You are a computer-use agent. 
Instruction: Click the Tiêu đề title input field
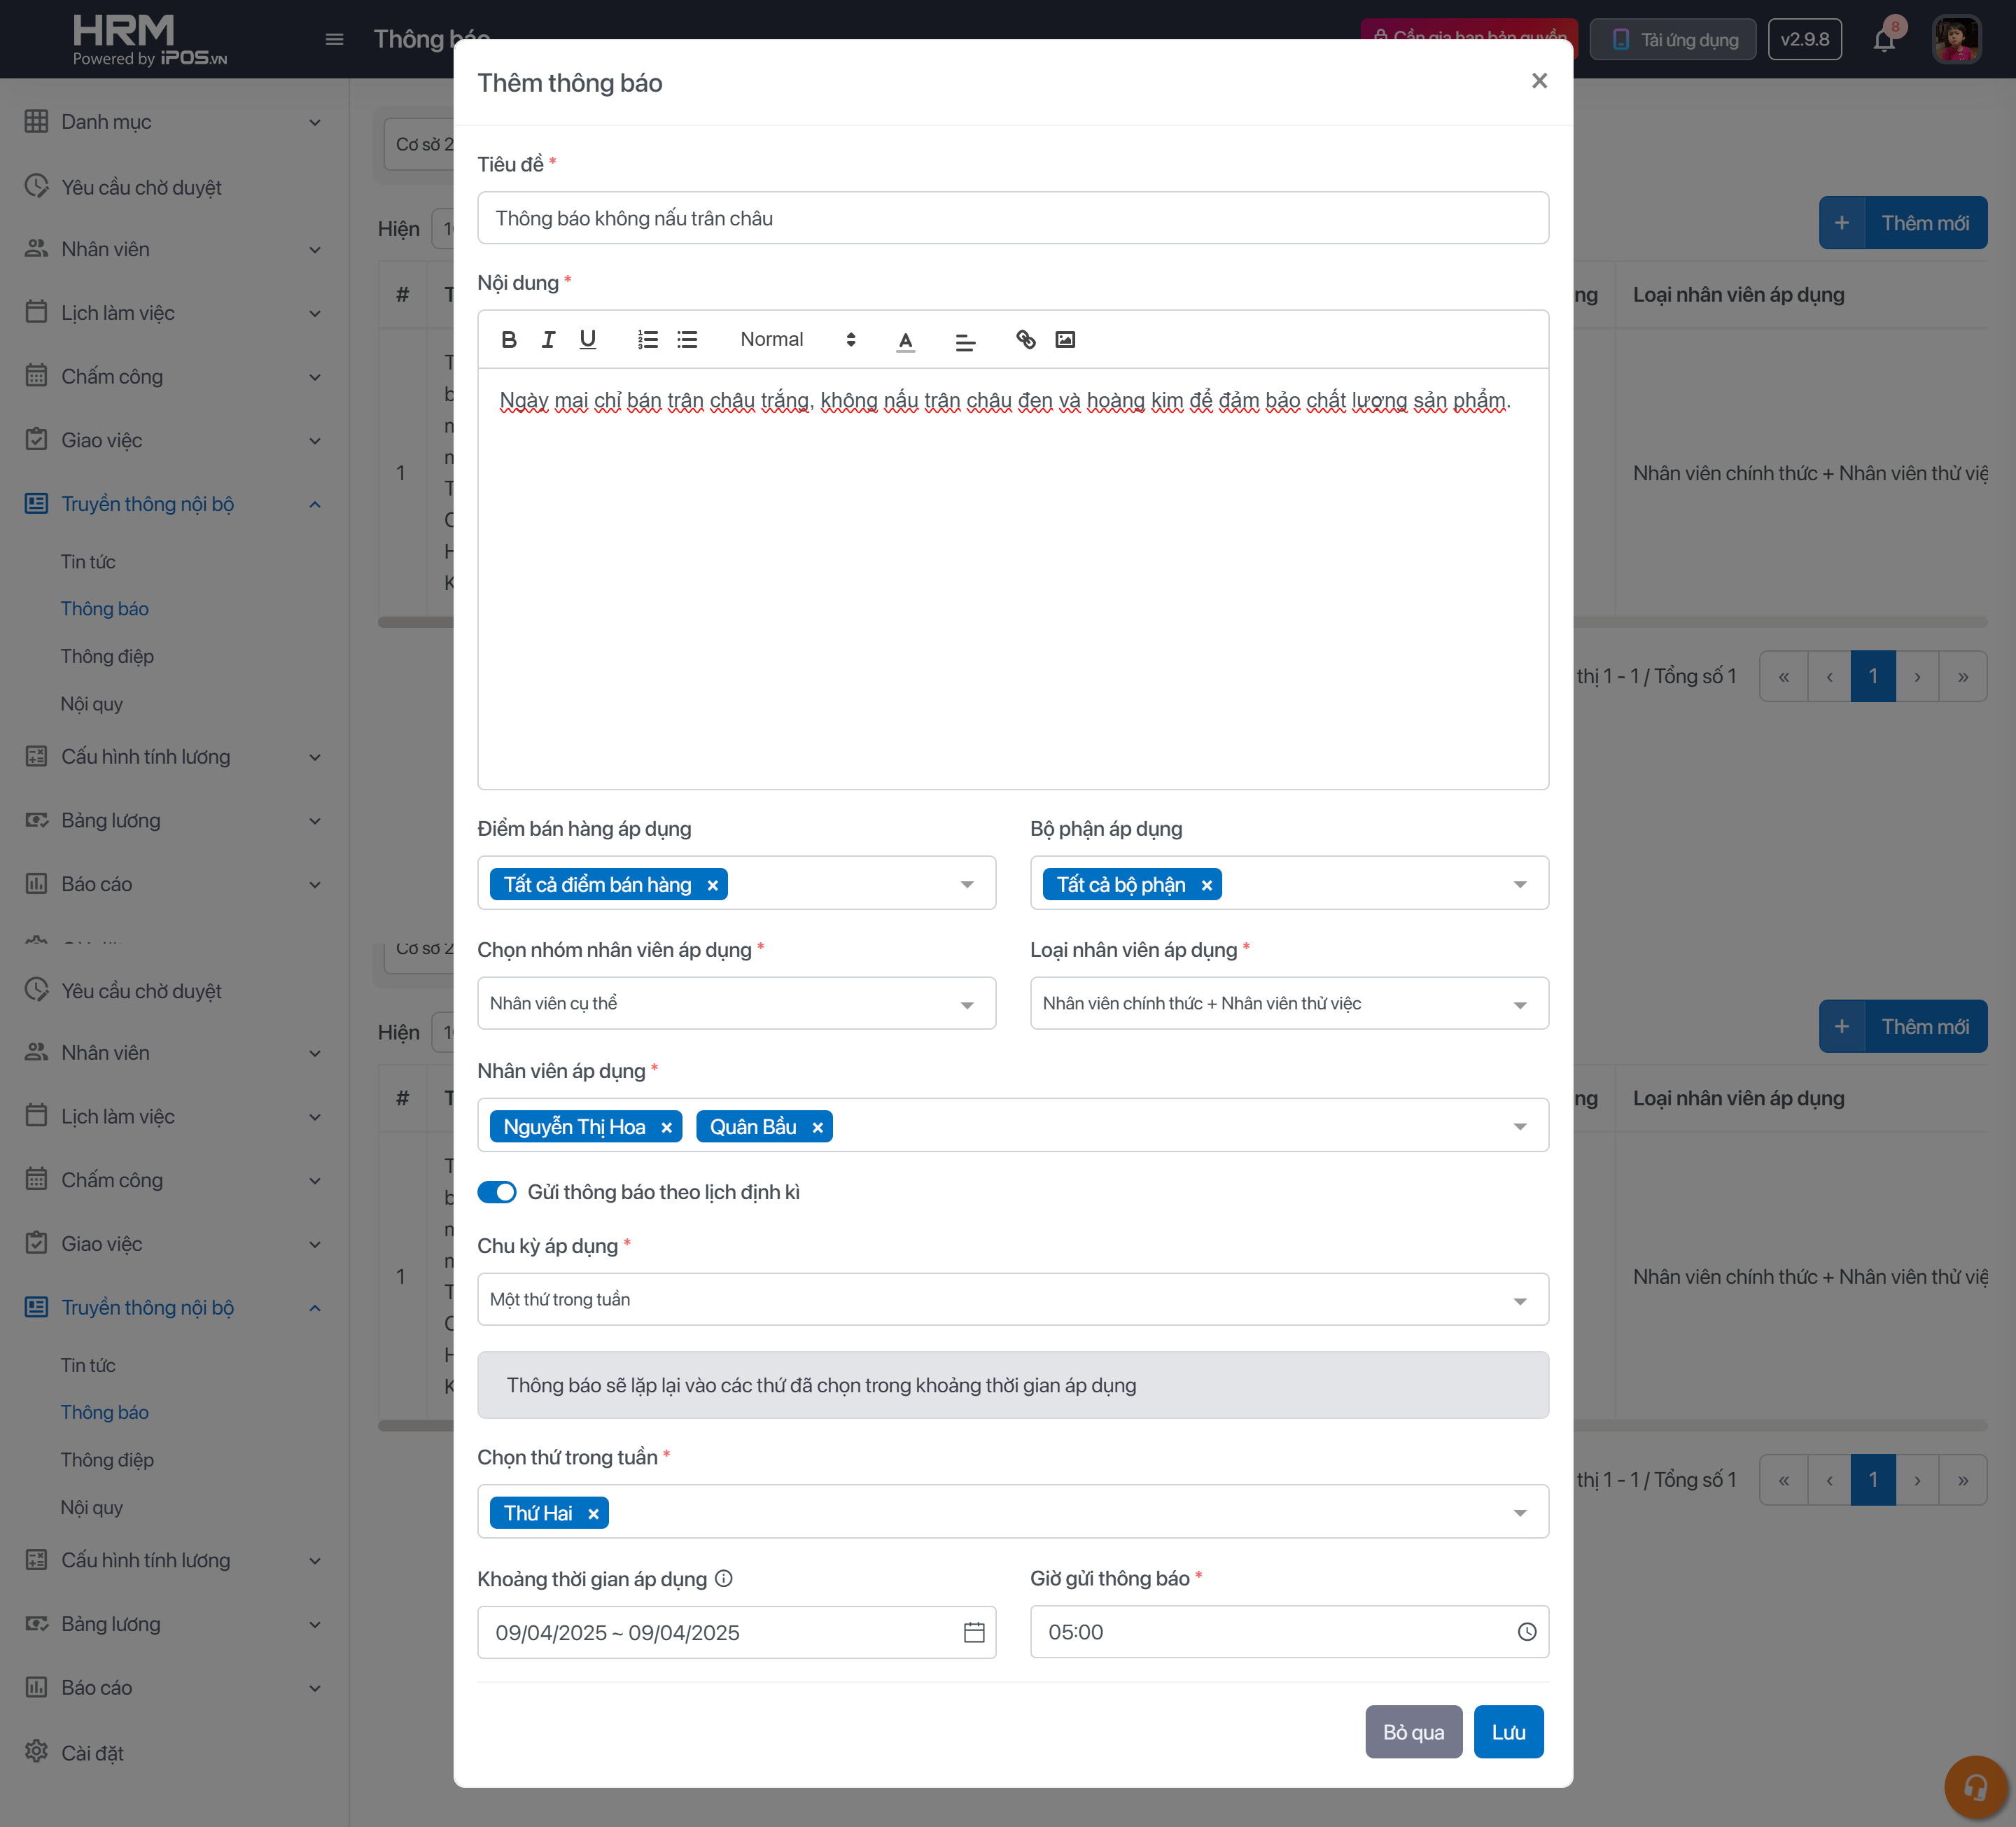click(1012, 218)
